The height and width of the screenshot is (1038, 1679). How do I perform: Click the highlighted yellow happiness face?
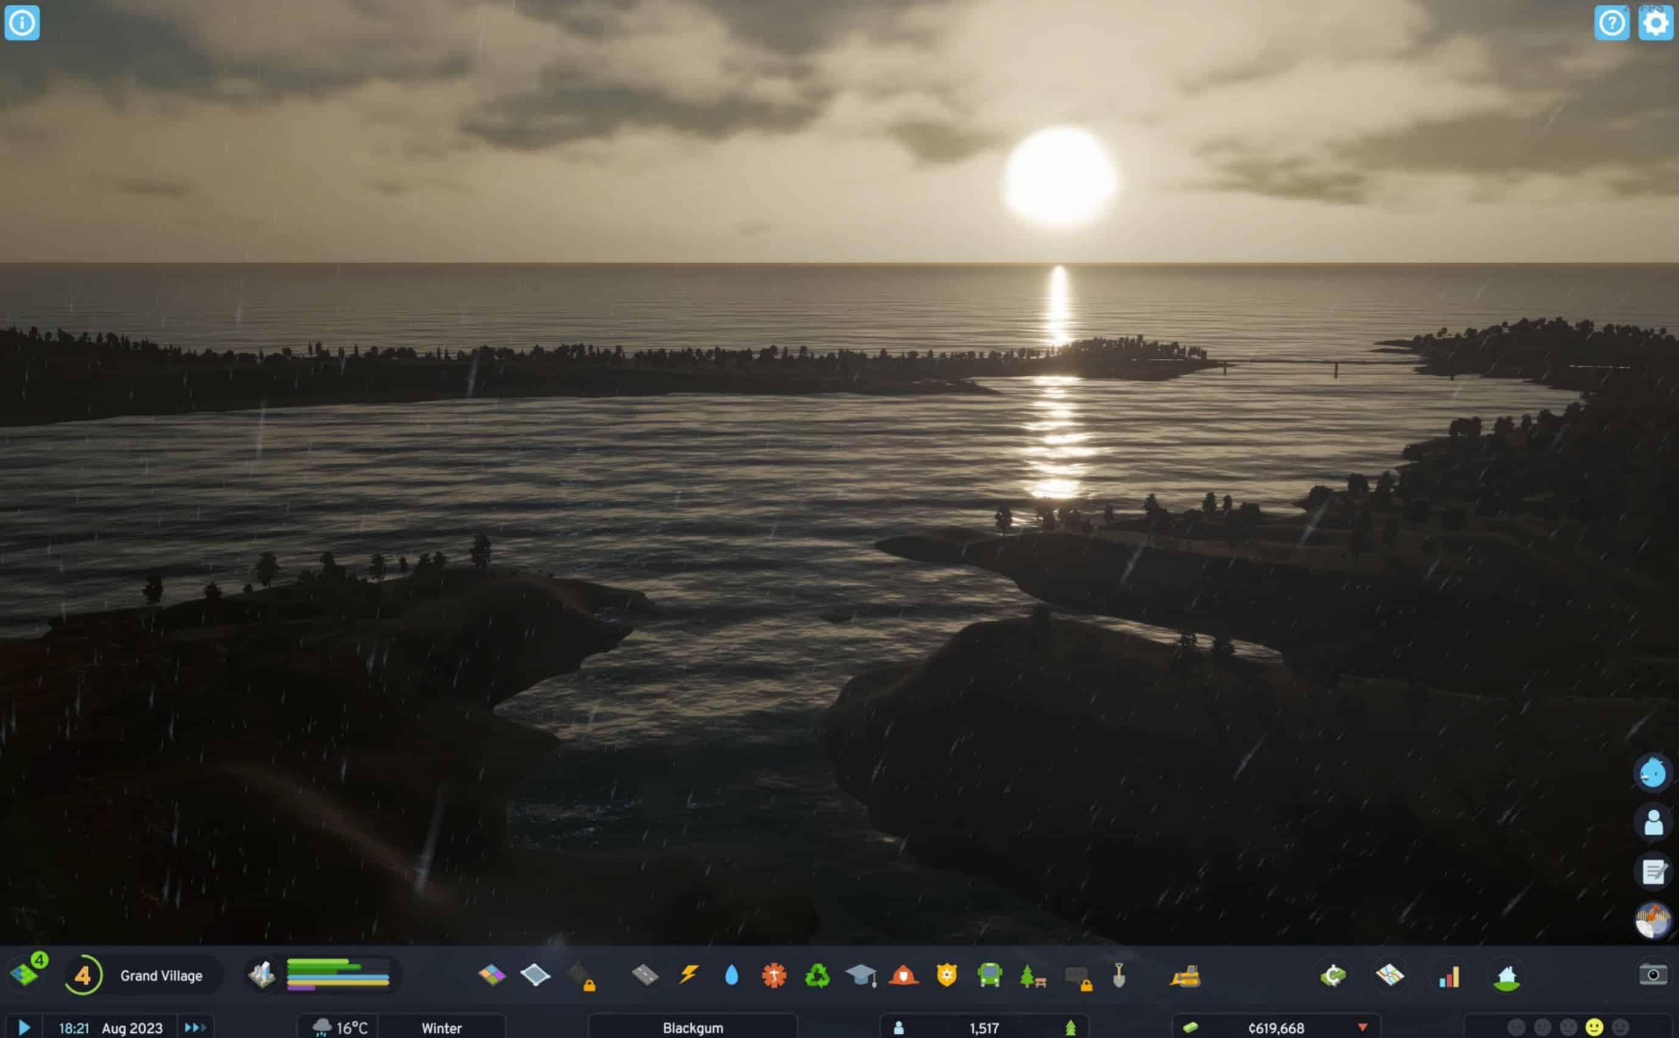click(x=1594, y=1028)
